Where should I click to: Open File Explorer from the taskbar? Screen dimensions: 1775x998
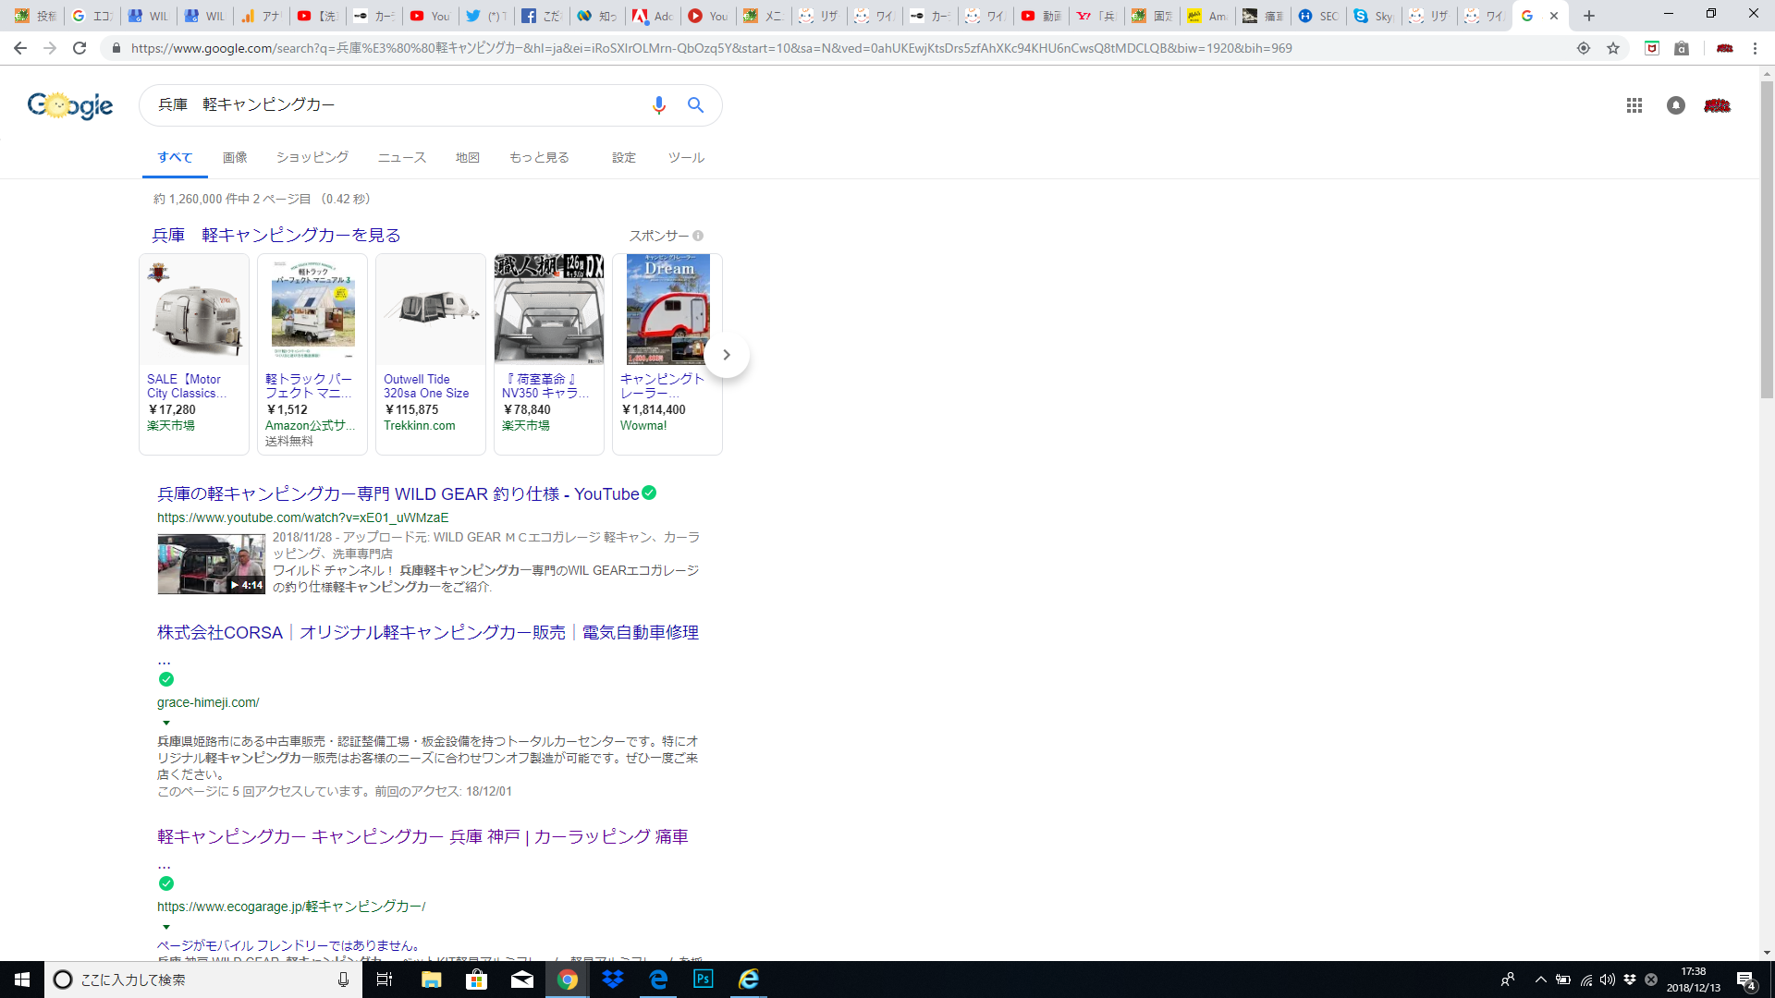431,980
